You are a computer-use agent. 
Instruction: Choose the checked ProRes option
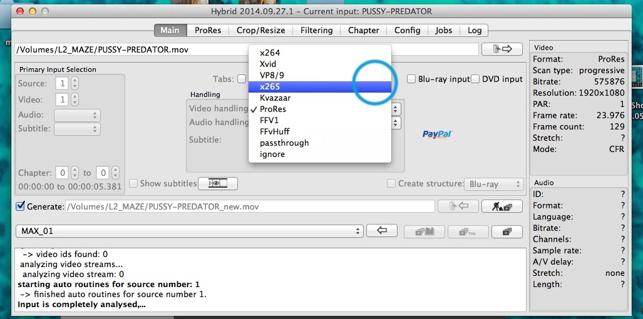point(320,109)
